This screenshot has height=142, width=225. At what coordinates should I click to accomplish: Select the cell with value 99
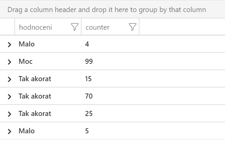click(x=110, y=61)
